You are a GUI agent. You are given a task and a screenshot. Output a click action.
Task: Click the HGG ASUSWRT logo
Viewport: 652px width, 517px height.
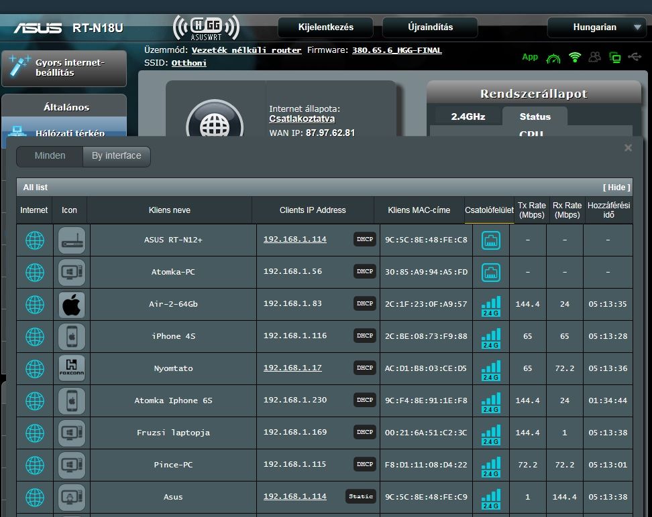tap(206, 27)
